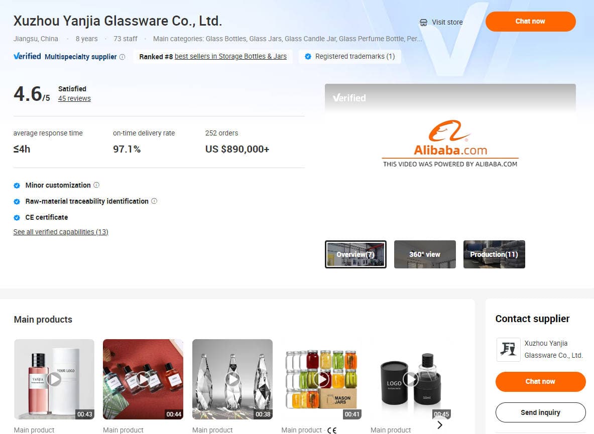The height and width of the screenshot is (434, 594).
Task: Click the Visit store shop icon
Action: [x=423, y=22]
